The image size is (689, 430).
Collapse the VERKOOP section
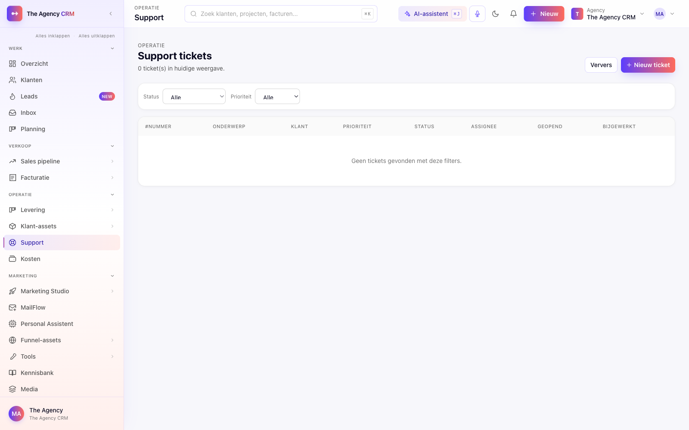pos(112,146)
